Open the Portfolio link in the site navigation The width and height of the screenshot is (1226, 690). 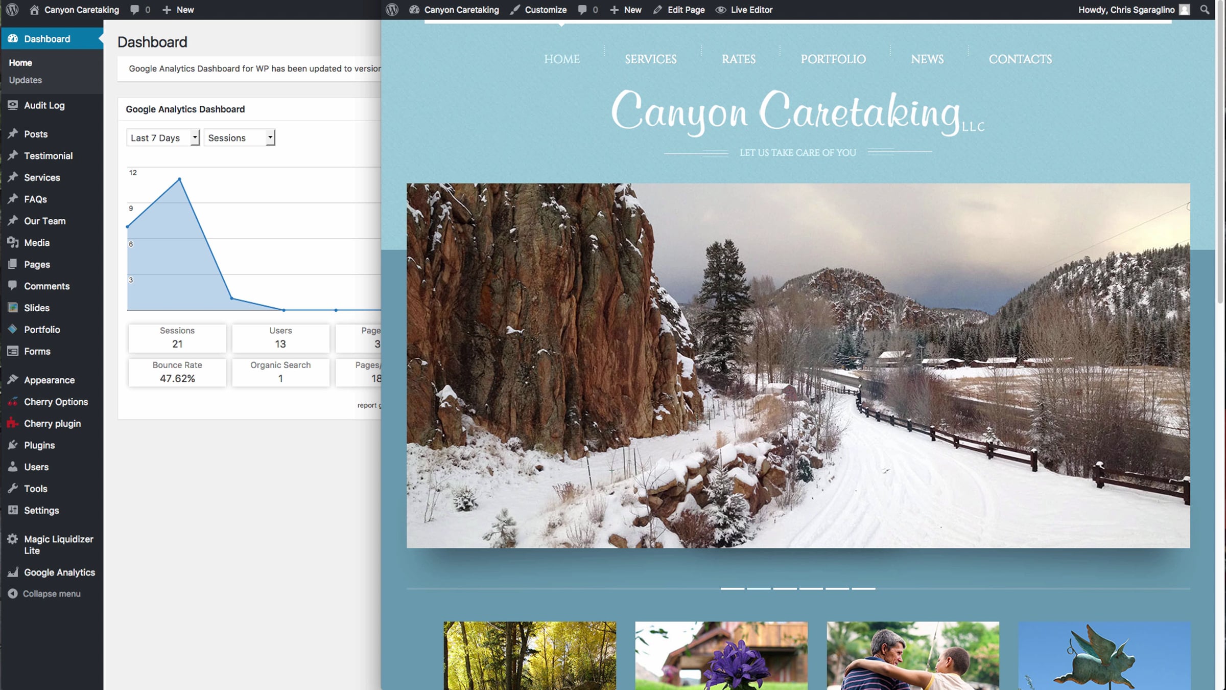tap(833, 59)
